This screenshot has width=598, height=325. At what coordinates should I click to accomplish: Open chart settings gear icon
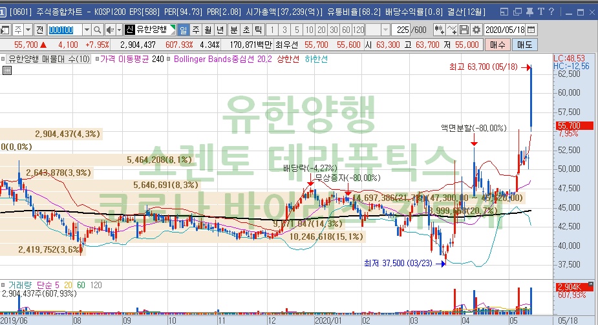(x=476, y=30)
